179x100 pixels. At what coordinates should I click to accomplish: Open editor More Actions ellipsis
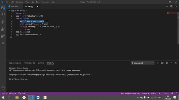pos(176,6)
